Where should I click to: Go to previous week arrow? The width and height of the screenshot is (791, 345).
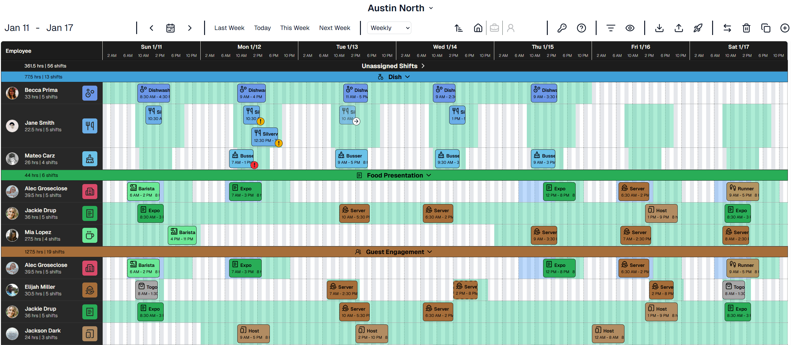click(x=152, y=28)
